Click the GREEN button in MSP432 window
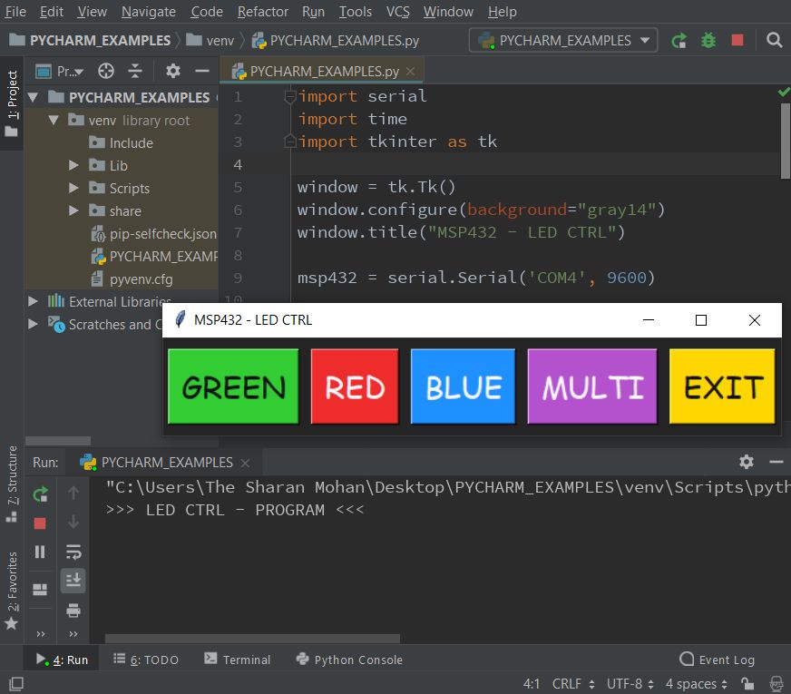Screen dimensions: 791x694 [x=233, y=386]
